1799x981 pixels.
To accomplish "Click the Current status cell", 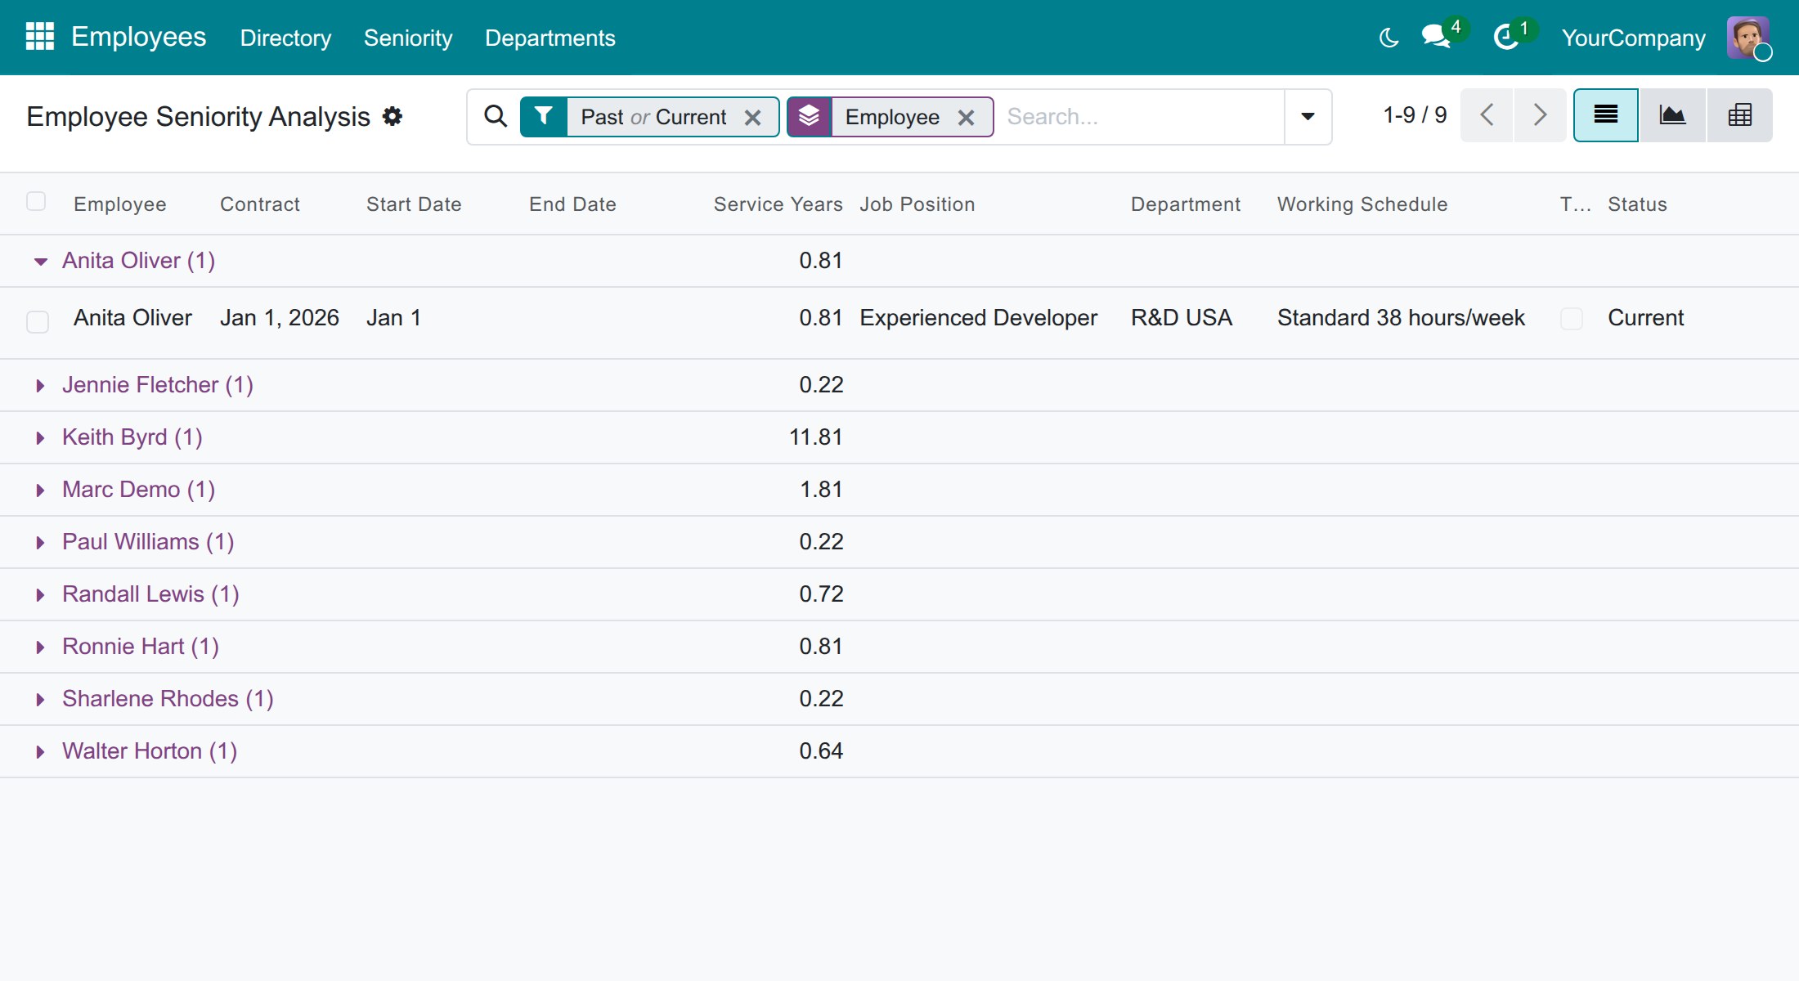I will (x=1645, y=318).
